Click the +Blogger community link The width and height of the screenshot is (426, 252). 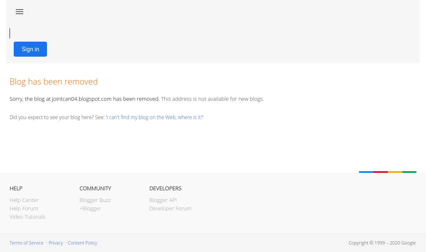pos(90,208)
